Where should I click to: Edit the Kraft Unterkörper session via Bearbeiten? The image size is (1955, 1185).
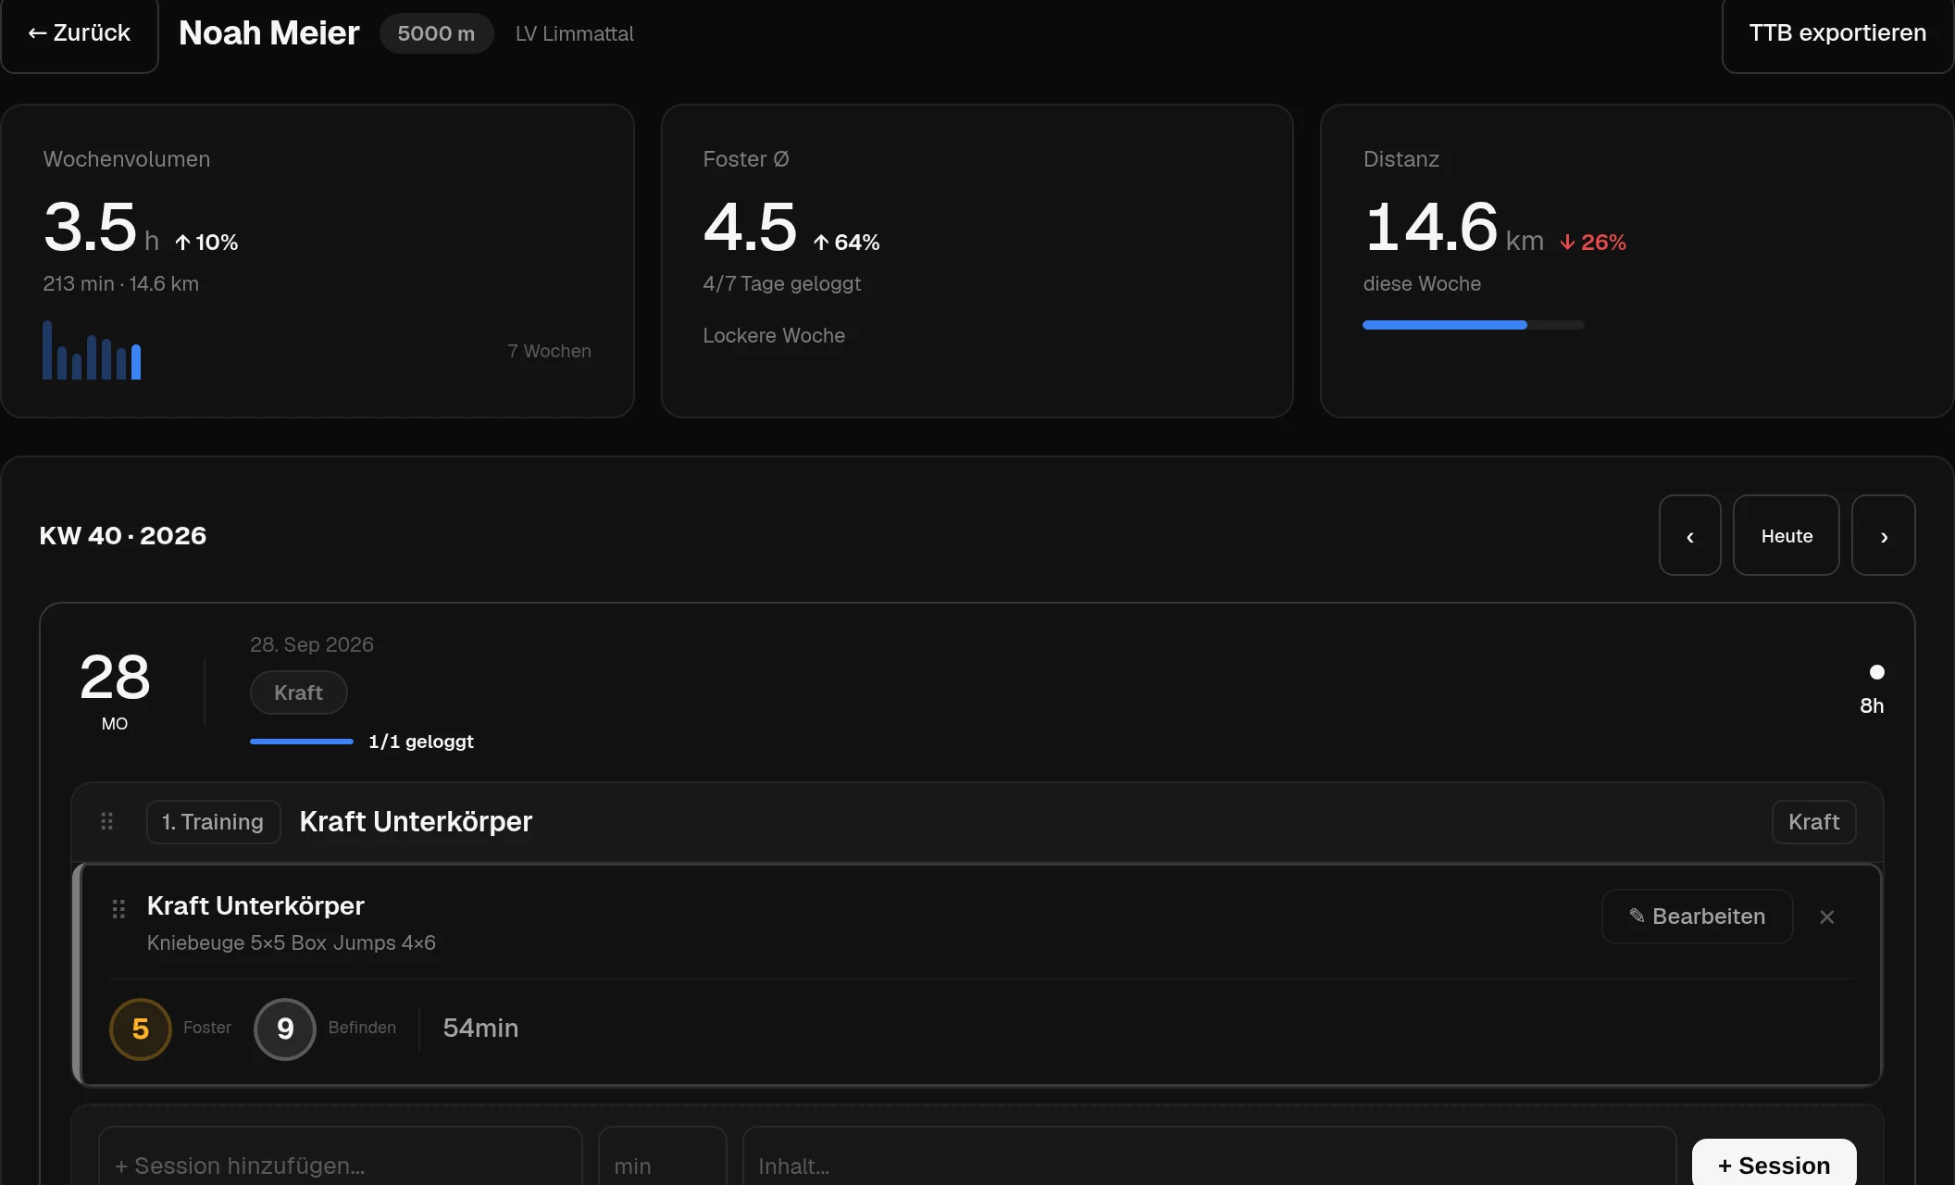[1697, 917]
